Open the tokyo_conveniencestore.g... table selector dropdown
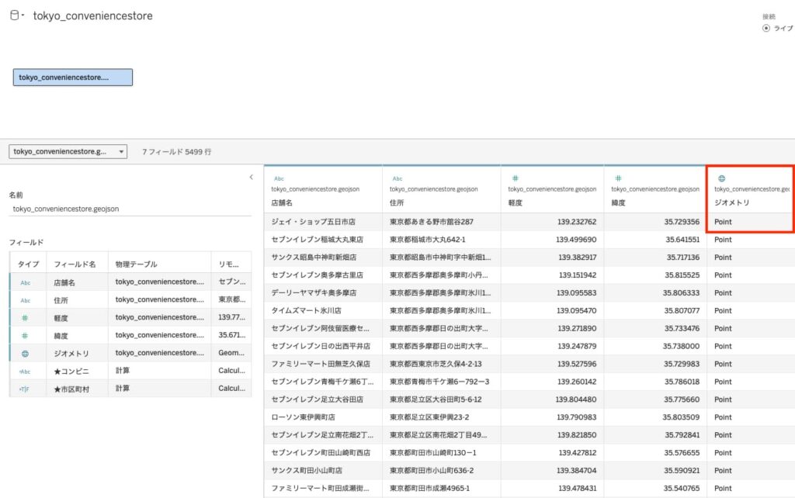The width and height of the screenshot is (795, 498). tap(122, 152)
